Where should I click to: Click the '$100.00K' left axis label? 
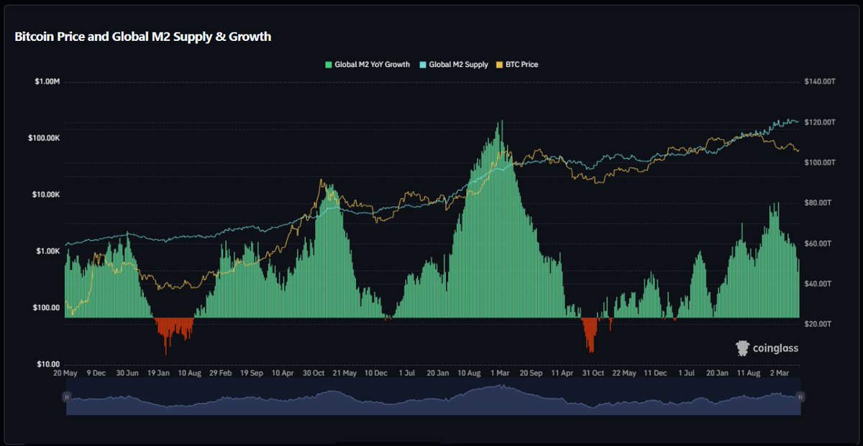[43, 138]
